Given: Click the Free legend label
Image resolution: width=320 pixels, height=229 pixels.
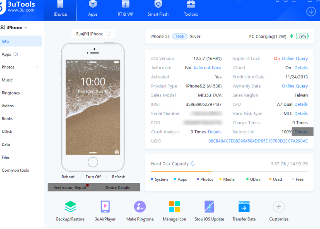Looking at the screenshot, I should (x=299, y=179).
